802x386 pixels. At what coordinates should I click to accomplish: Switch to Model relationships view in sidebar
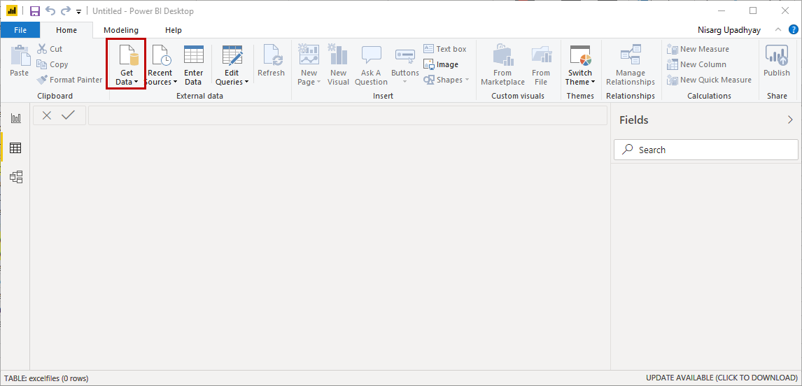pyautogui.click(x=16, y=178)
